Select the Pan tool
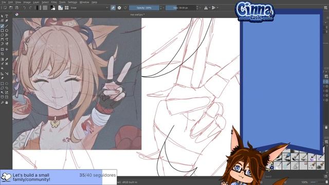Screen dimensions: 329x185 (7, 103)
